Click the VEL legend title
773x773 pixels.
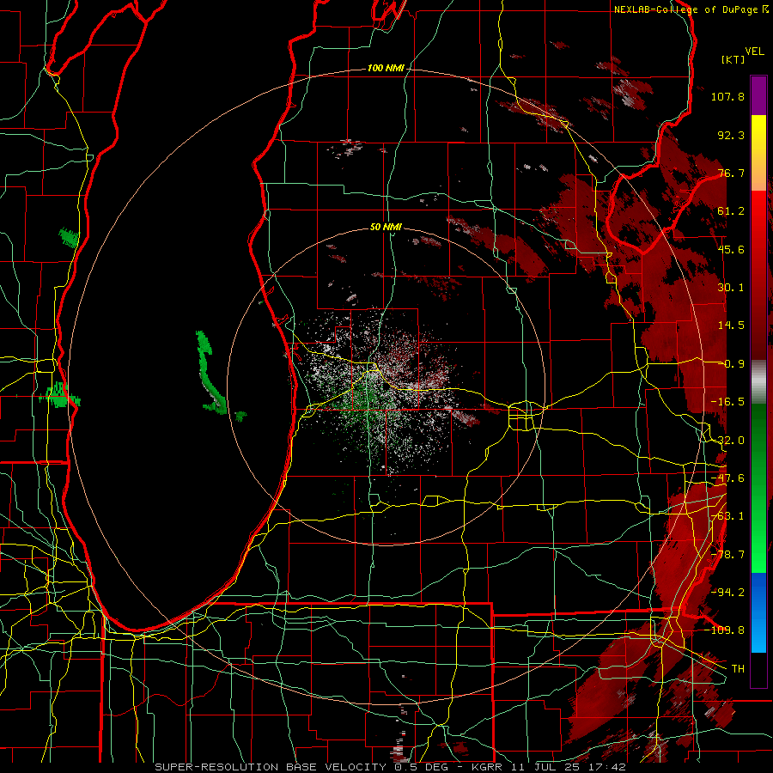click(x=754, y=52)
